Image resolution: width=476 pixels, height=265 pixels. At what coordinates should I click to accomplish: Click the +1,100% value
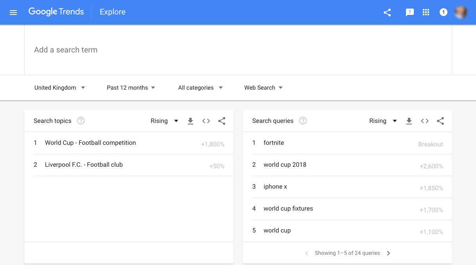431,232
